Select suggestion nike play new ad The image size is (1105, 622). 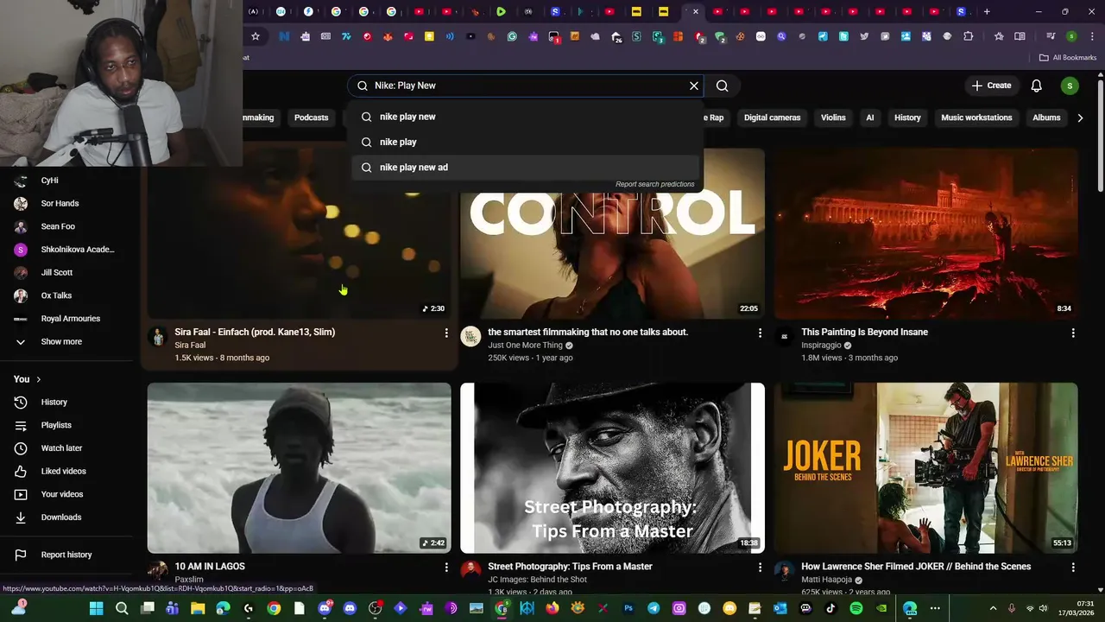[527, 168]
